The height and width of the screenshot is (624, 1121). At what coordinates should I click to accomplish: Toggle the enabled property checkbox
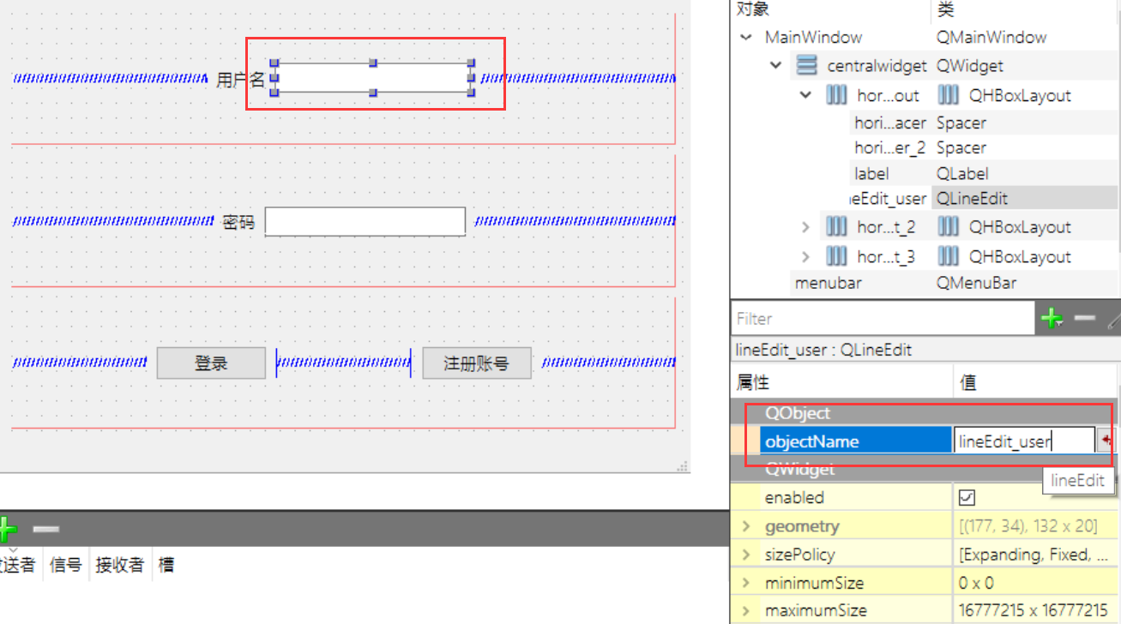pyautogui.click(x=967, y=497)
